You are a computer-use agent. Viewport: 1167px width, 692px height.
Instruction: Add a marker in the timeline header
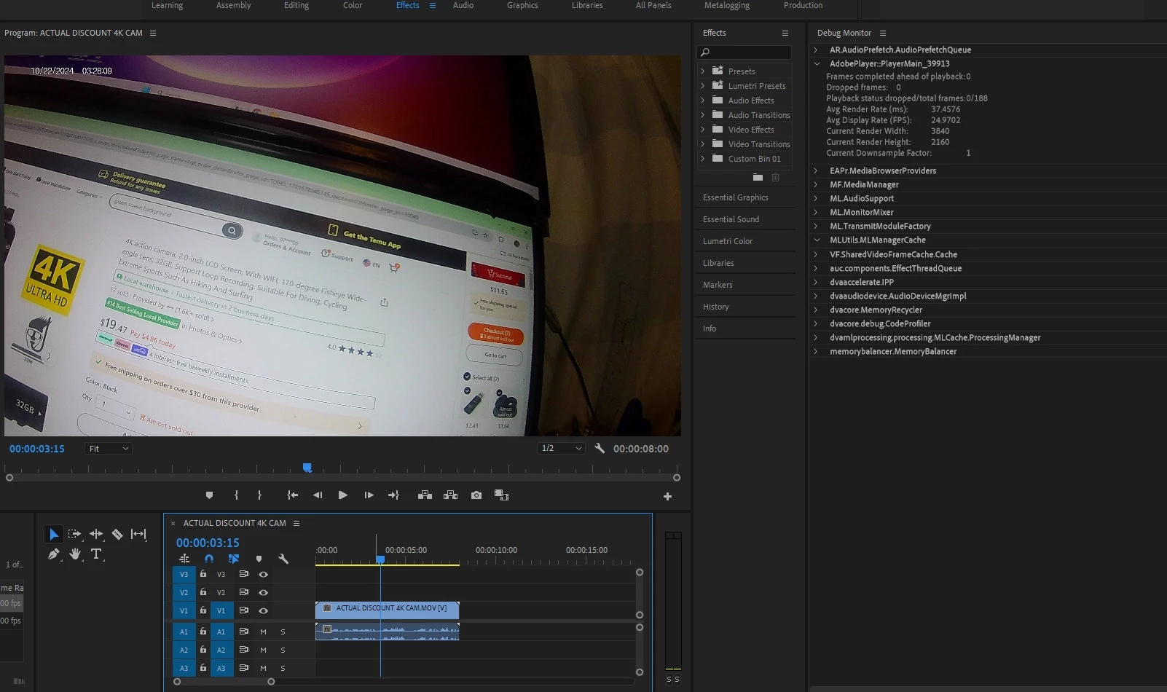pyautogui.click(x=259, y=559)
